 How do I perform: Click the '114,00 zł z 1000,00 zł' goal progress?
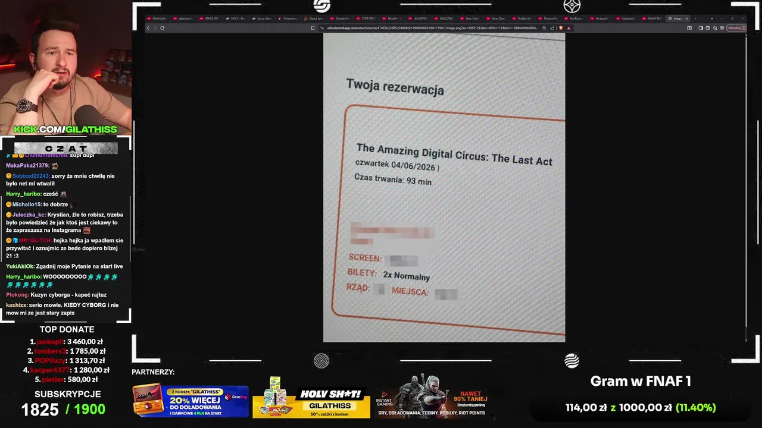click(x=641, y=408)
